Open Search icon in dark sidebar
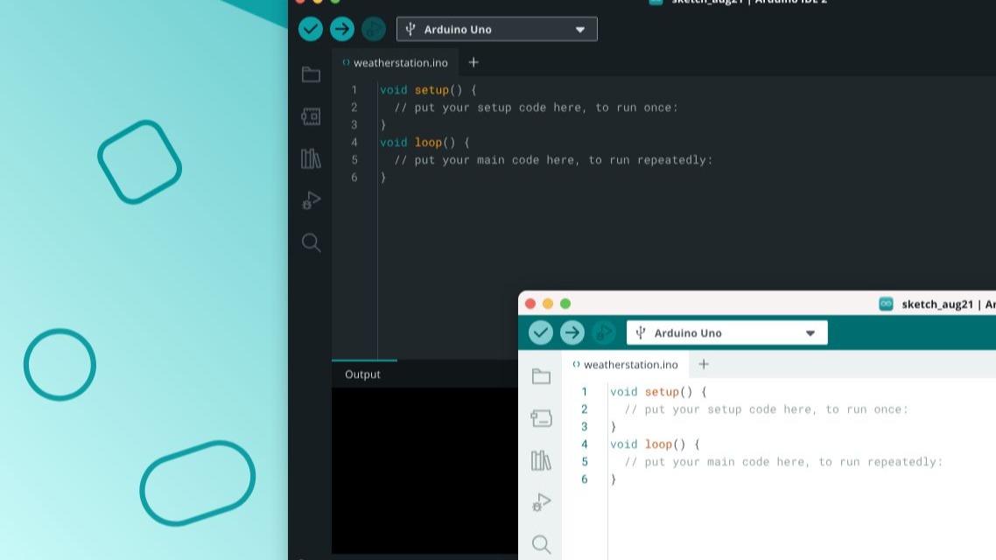 pyautogui.click(x=311, y=242)
